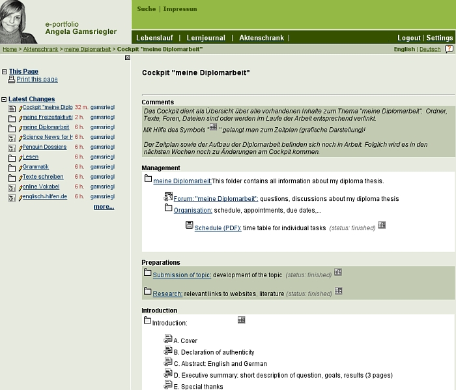Image resolution: width=456 pixels, height=390 pixels.
Task: Click the forum icon before Forum "meine Diplomarbeit"
Action: [168, 197]
